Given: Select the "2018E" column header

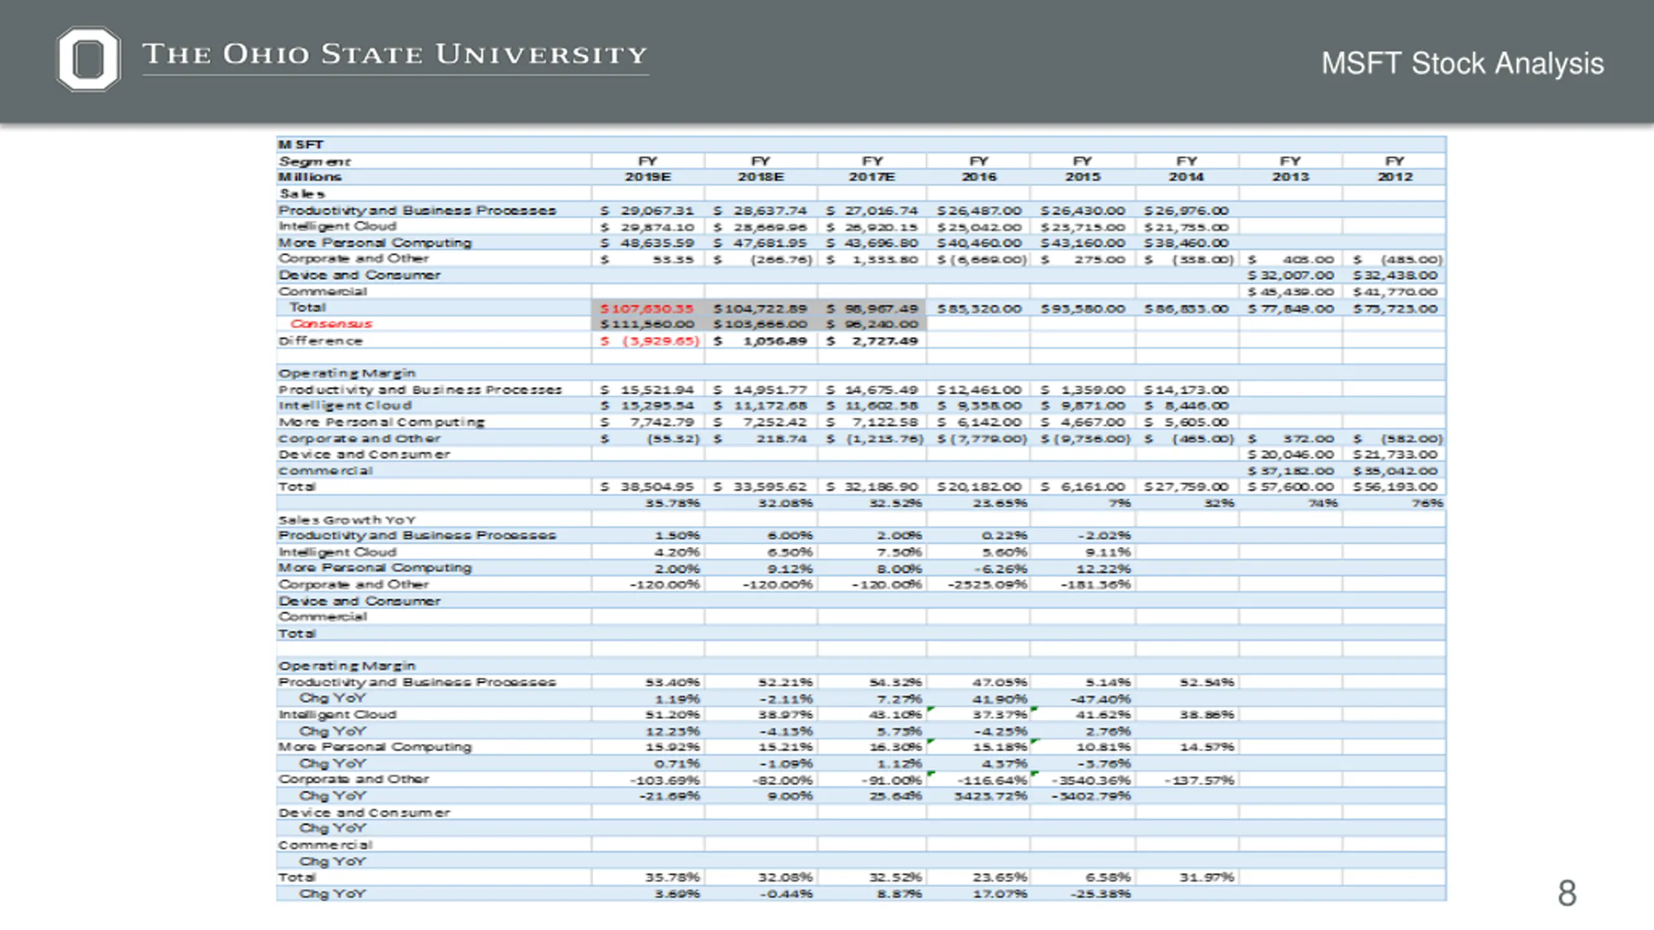Looking at the screenshot, I should 760,176.
